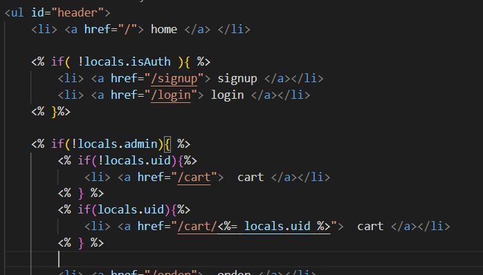Click the word login between anchor tags
Screen dimensions: 483x275
228,95
